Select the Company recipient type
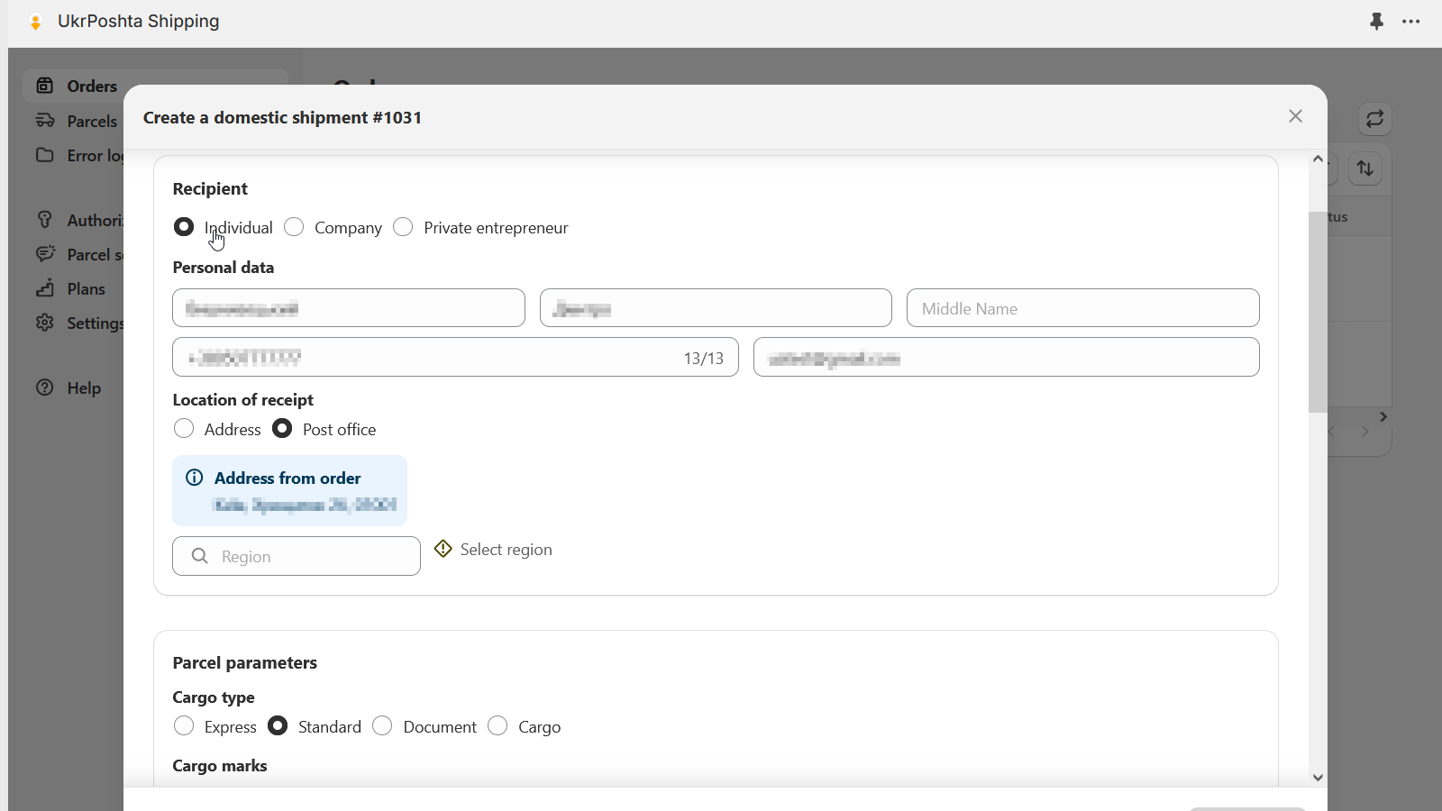Image resolution: width=1442 pixels, height=811 pixels. click(x=294, y=227)
